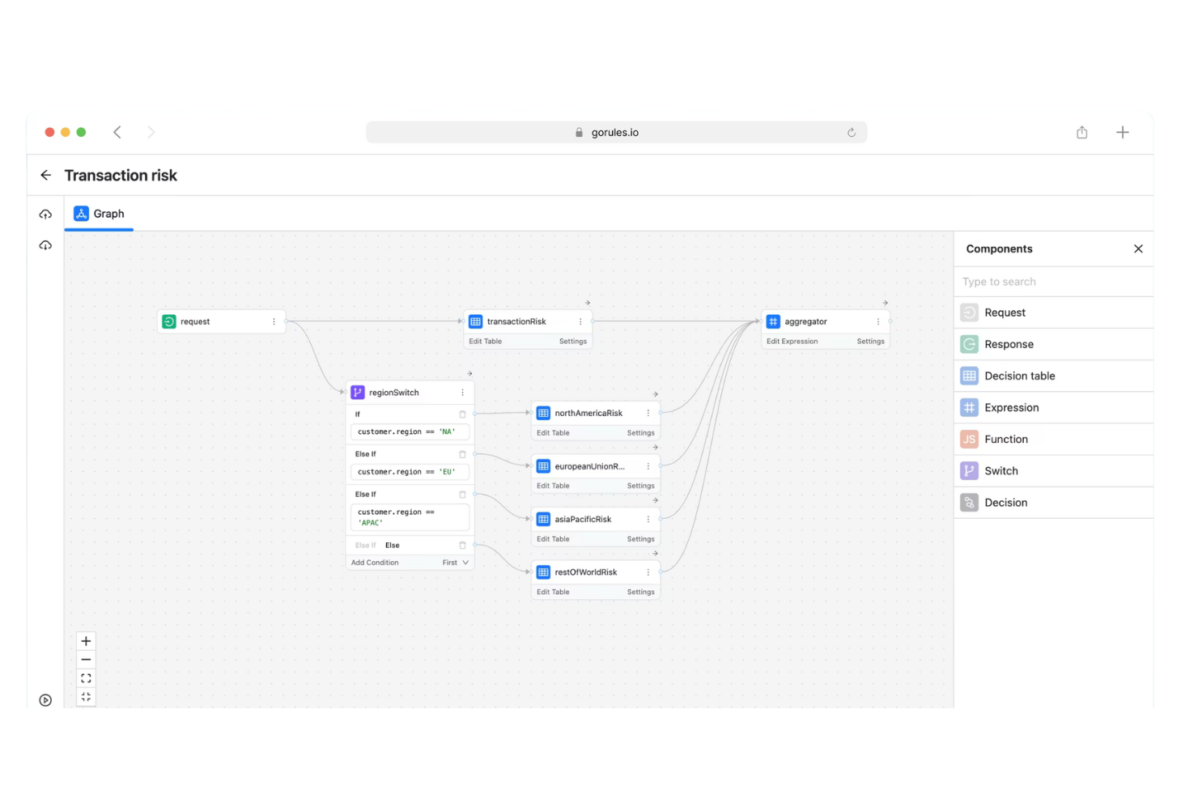Click Edit Table on northAmericaRisk node
This screenshot has height=799, width=1198.
pyautogui.click(x=552, y=432)
